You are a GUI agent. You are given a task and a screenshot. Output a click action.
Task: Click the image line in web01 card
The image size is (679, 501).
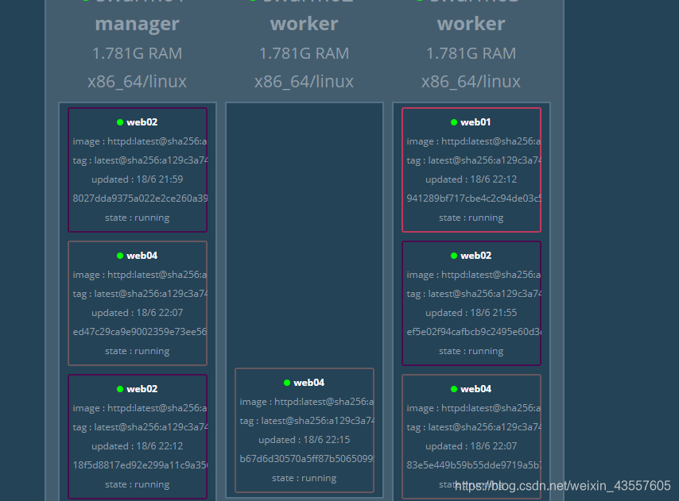[x=473, y=141]
